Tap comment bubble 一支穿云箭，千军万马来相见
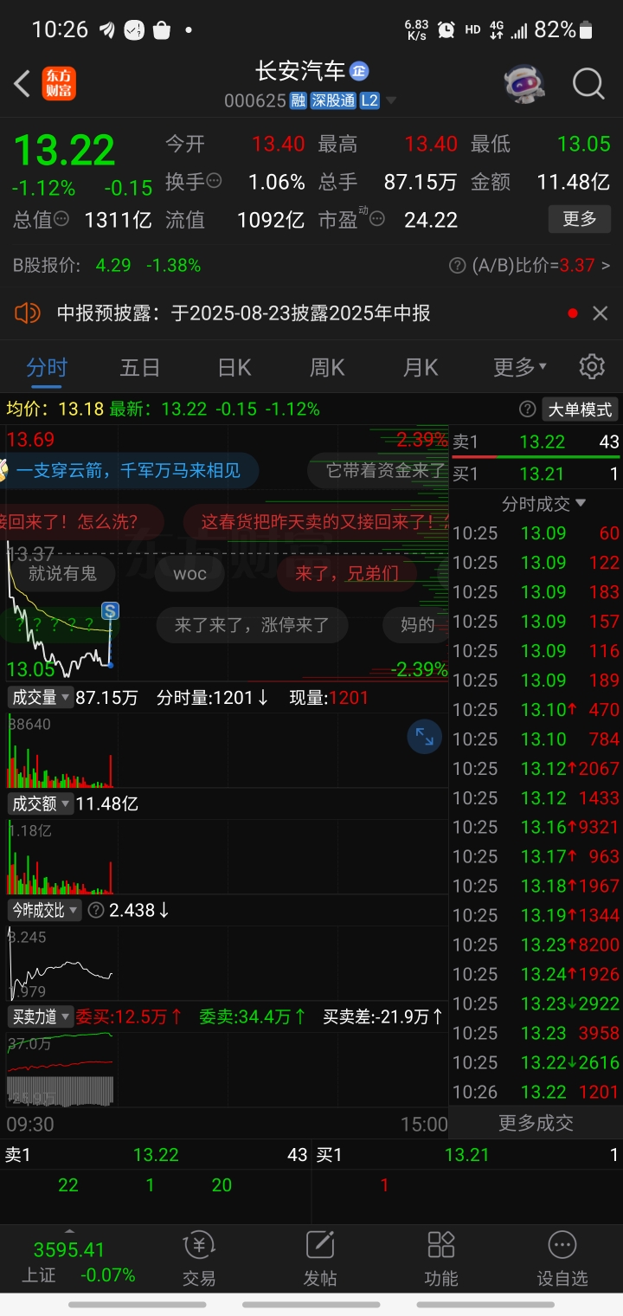 [128, 471]
